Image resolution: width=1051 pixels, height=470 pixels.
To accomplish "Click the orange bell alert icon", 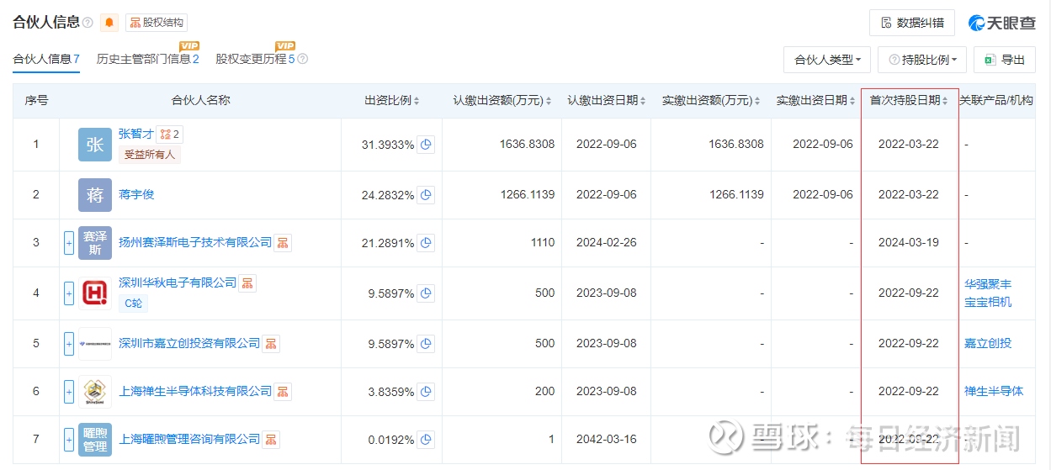I will point(109,23).
